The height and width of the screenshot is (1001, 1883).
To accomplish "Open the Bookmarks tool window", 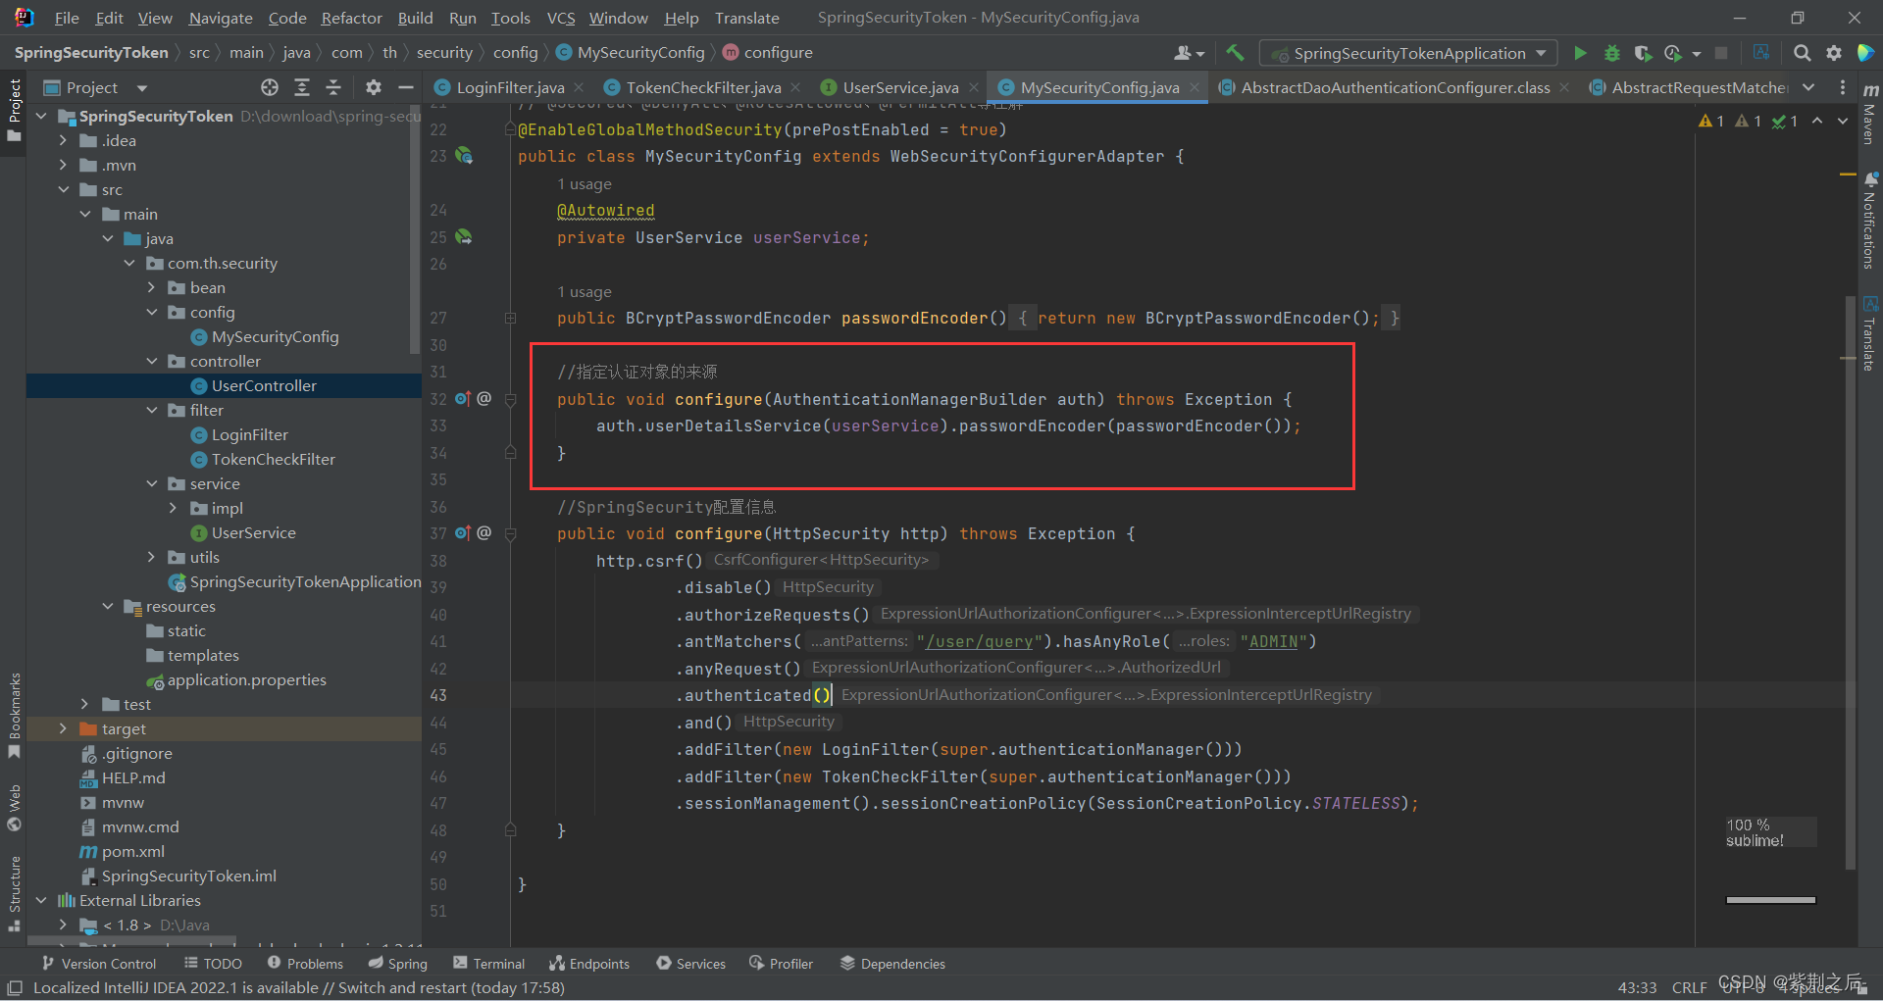I will (14, 716).
